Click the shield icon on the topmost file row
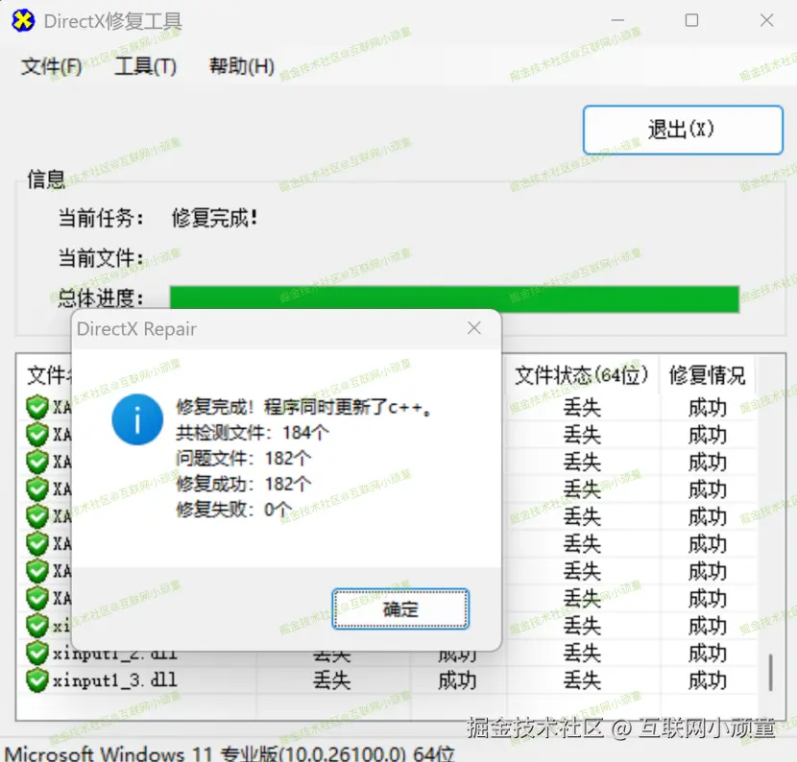 click(36, 407)
